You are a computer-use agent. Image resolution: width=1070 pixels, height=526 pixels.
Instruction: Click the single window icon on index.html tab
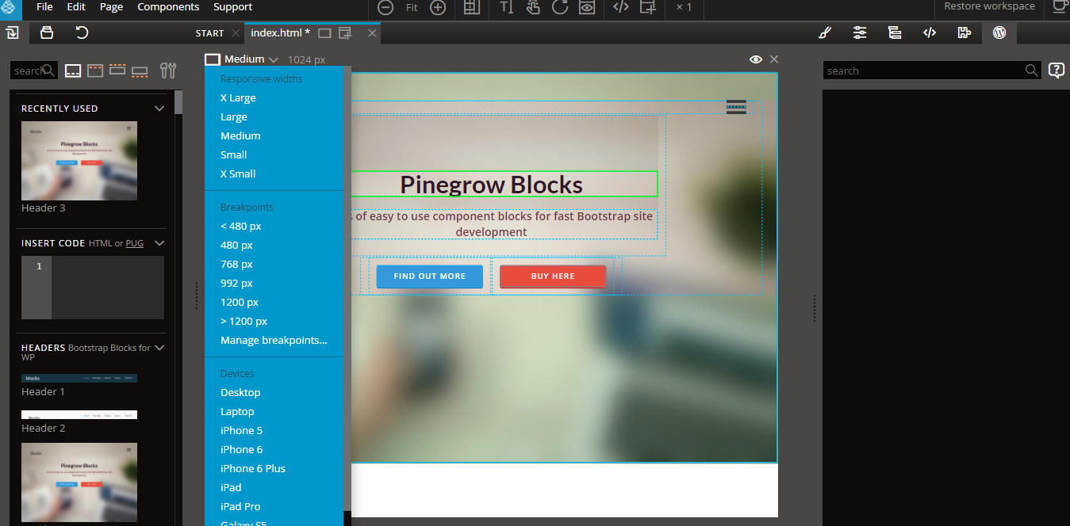(324, 33)
